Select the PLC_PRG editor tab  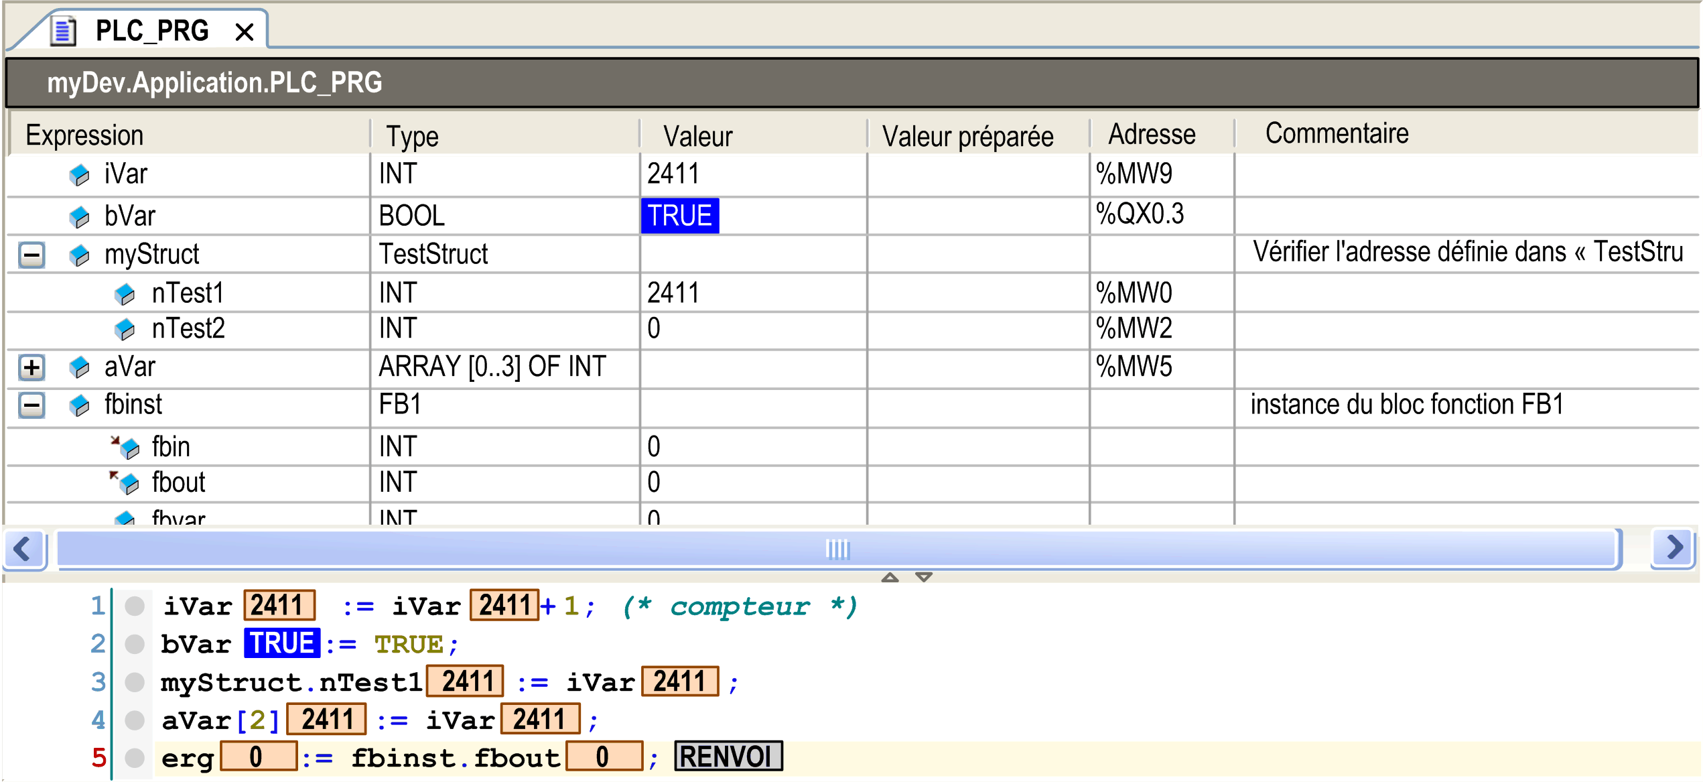(151, 31)
